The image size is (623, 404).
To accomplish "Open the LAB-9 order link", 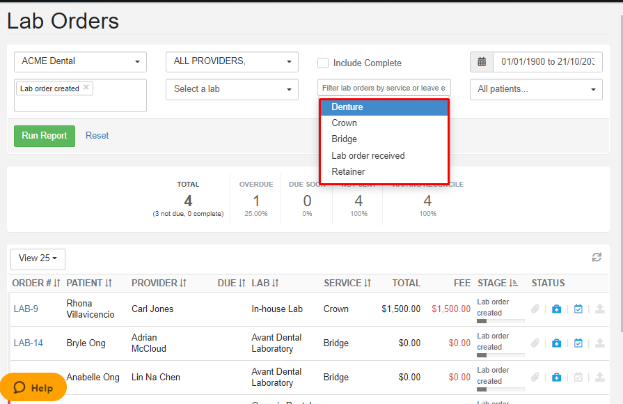I will [x=26, y=309].
